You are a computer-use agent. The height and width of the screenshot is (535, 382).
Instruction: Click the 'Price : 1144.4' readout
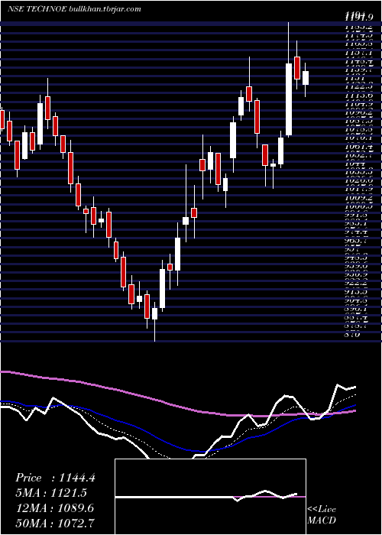(55, 478)
